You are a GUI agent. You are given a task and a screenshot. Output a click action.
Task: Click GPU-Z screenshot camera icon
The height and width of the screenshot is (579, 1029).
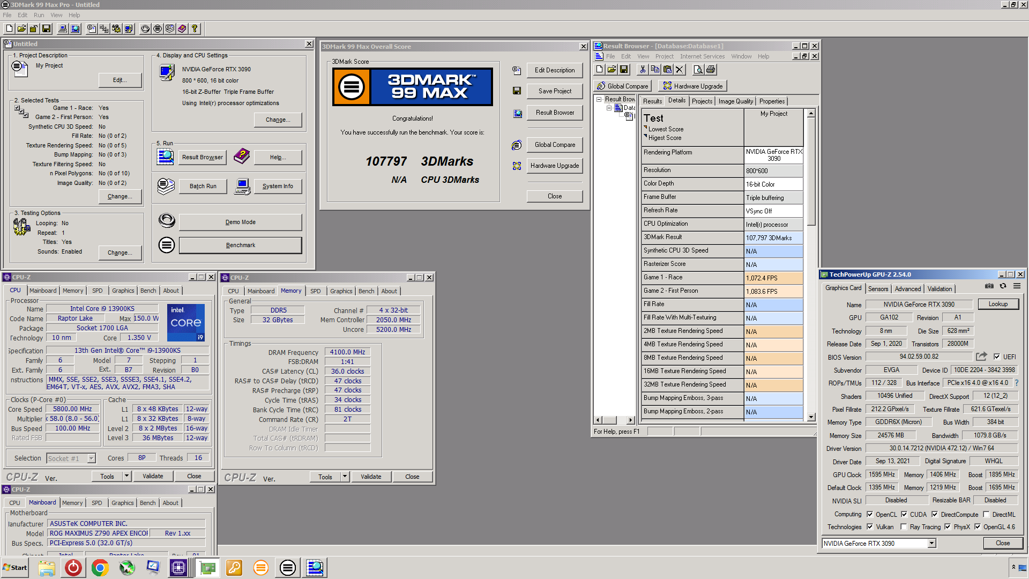coord(989,286)
